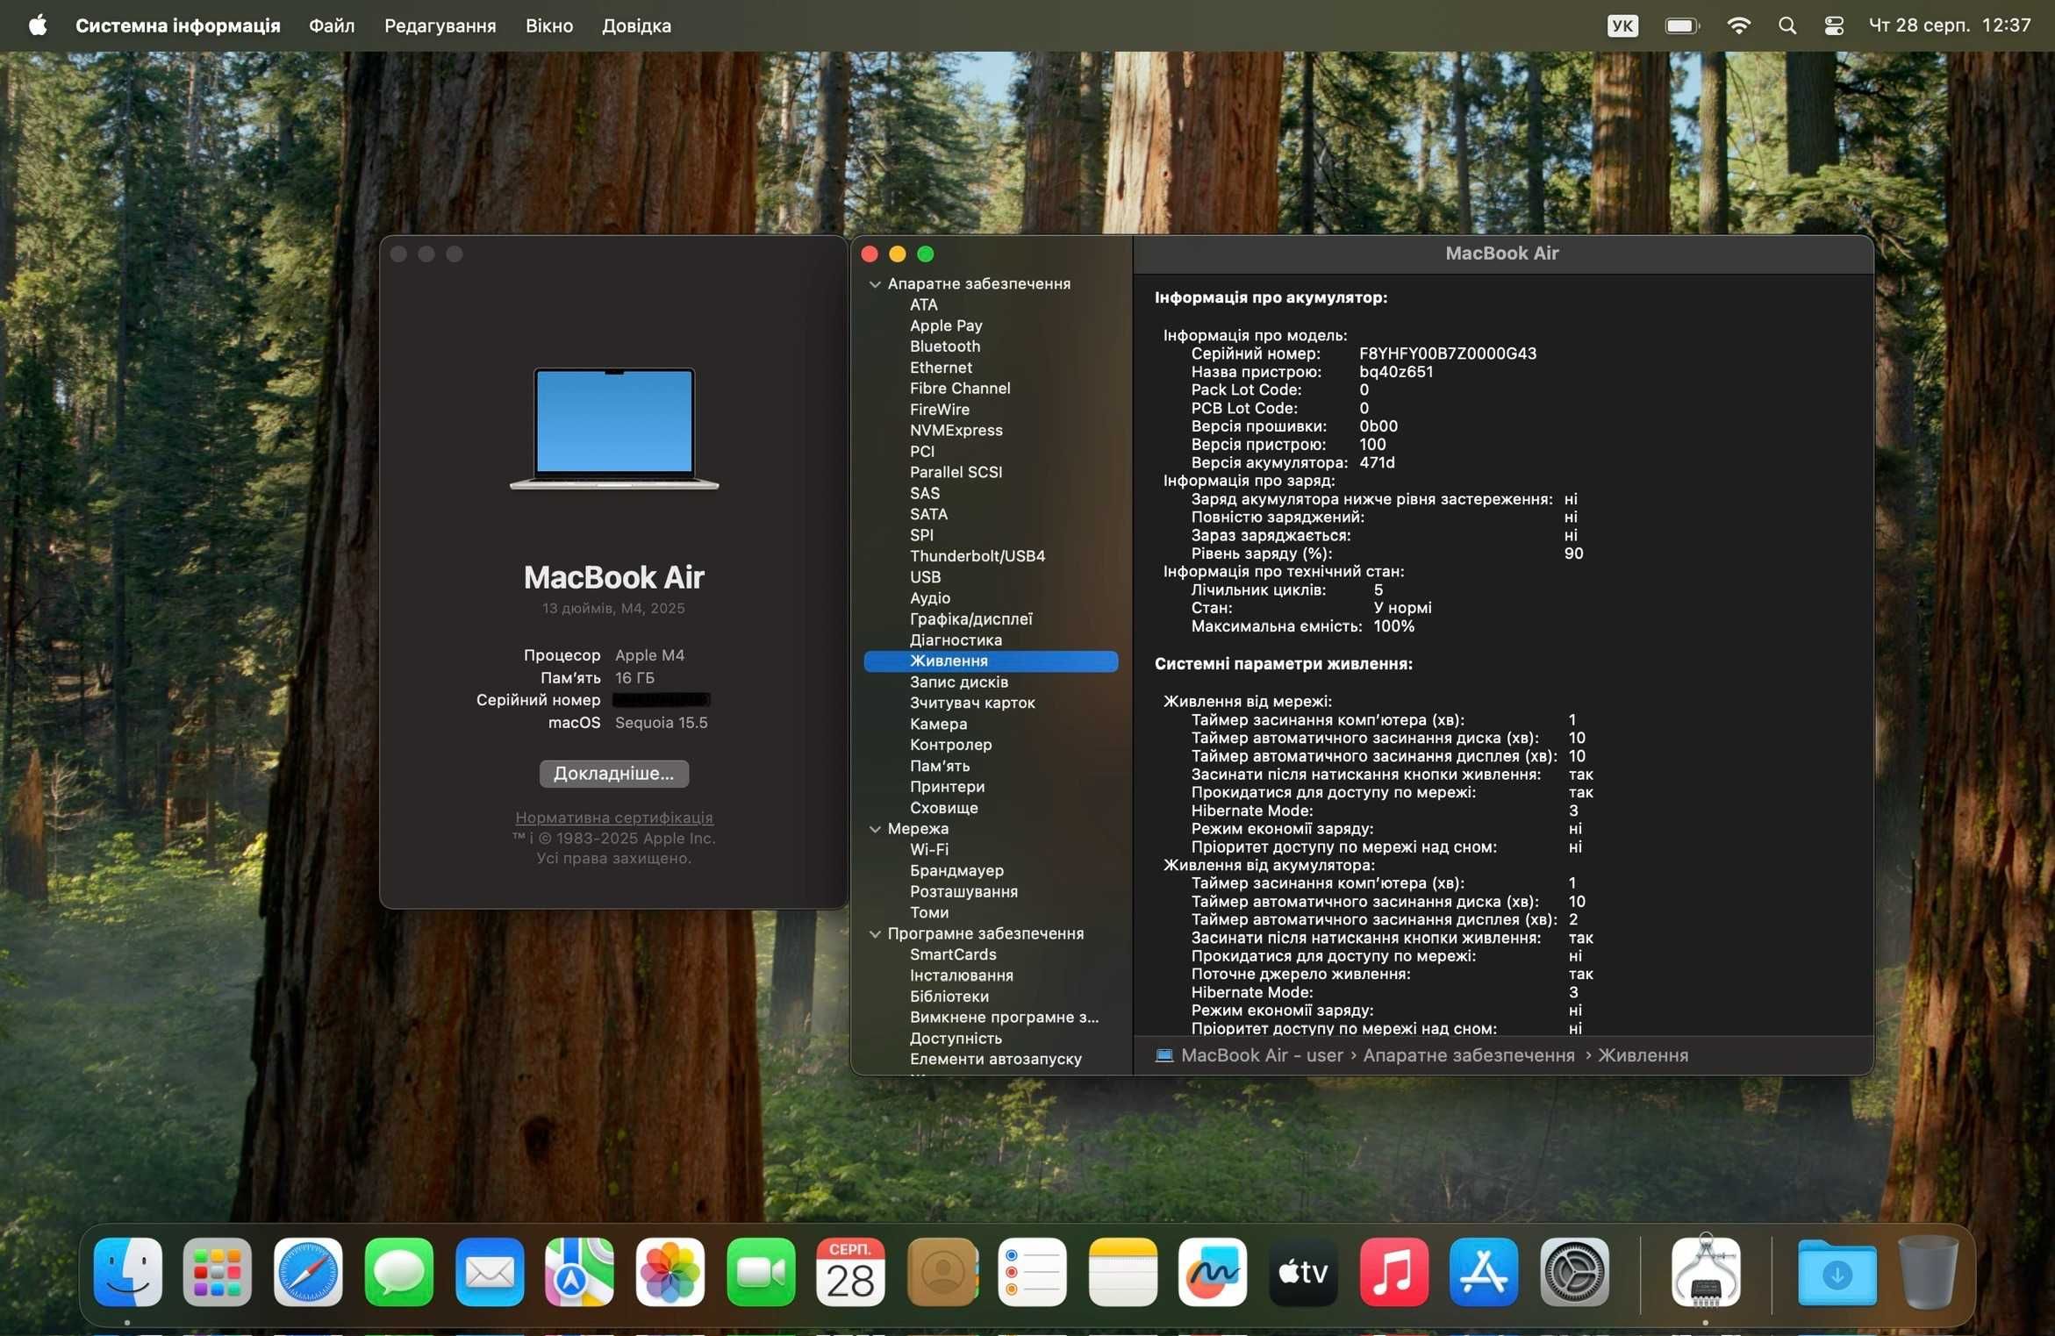Open Maps app in Dock
Image resolution: width=2055 pixels, height=1336 pixels.
[x=580, y=1271]
